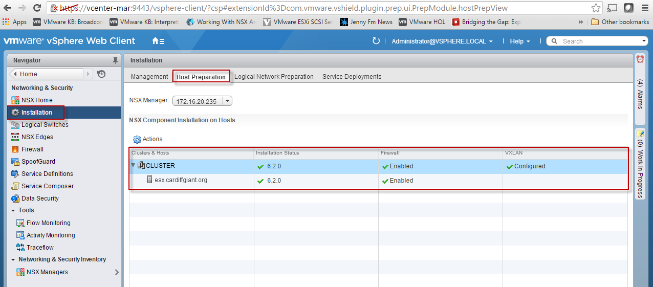Collapse the CLUSTER row
This screenshot has width=653, height=287.
click(133, 165)
